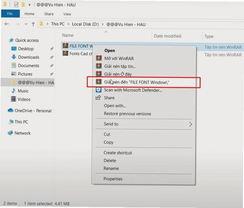Choose Rename from the context menu
The width and height of the screenshot is (244, 208).
111,168
